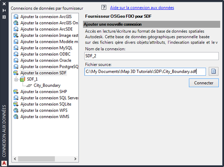Click the help question mark icon
224x167 pixels.
pyautogui.click(x=104, y=7)
